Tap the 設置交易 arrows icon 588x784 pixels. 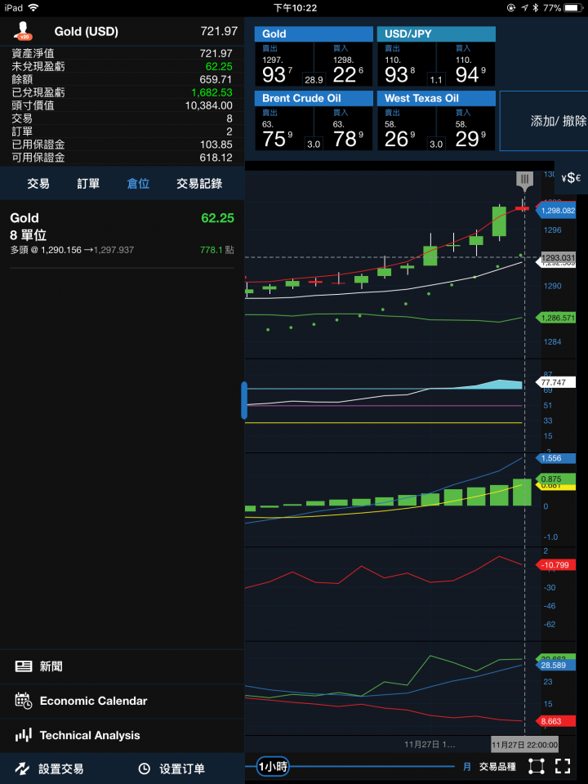[x=22, y=768]
